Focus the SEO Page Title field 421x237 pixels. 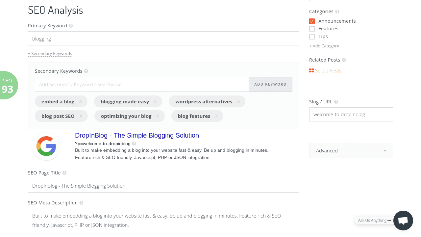pos(163,186)
